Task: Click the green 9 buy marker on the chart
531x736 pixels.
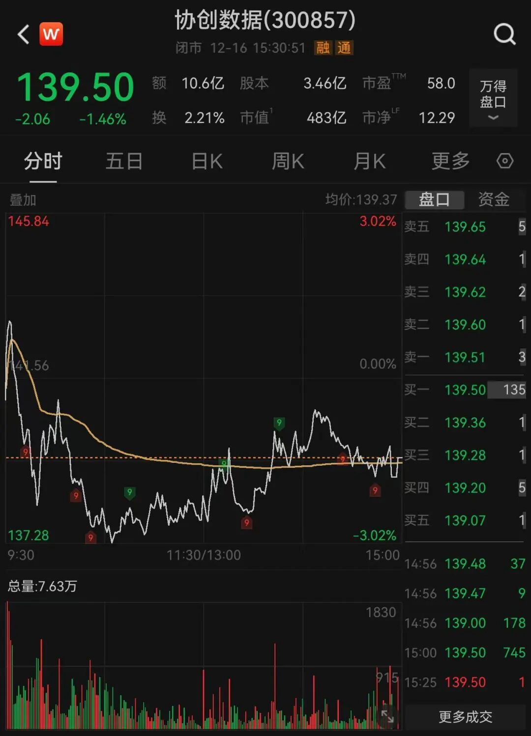Action: [x=279, y=422]
